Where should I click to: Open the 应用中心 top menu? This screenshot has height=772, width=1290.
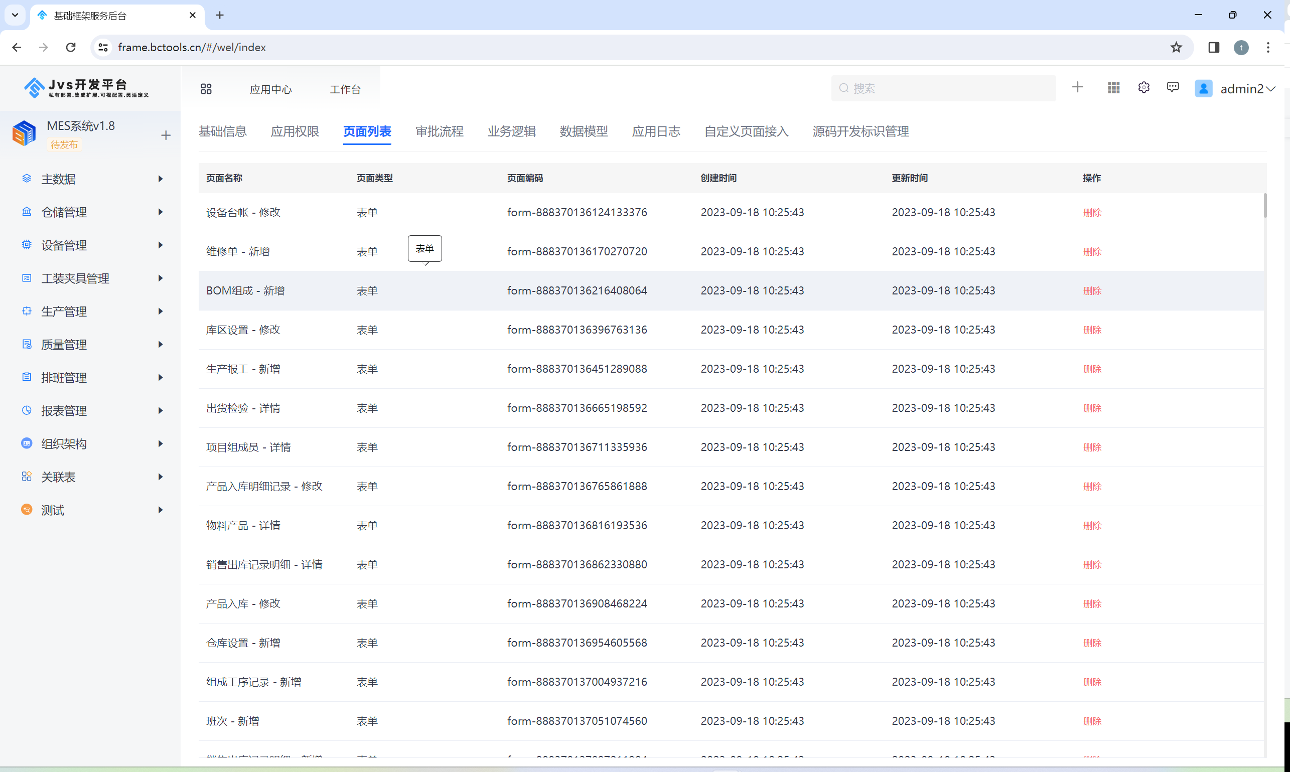(270, 89)
